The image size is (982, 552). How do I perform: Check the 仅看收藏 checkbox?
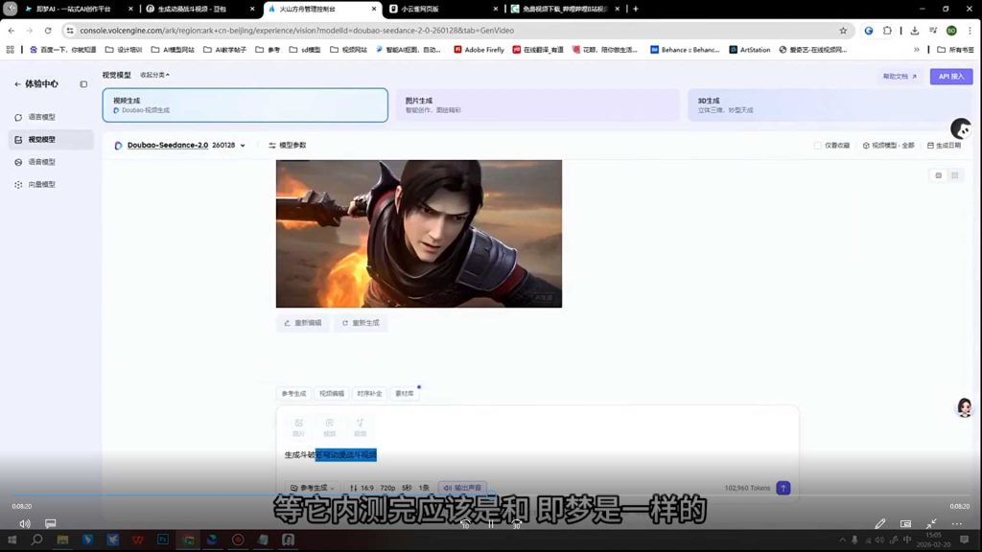[817, 146]
